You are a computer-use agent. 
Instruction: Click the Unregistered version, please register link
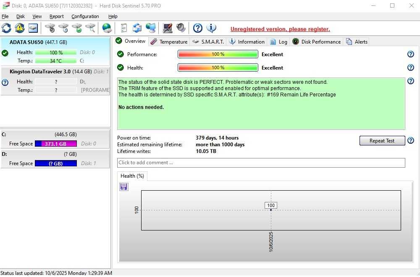280,29
